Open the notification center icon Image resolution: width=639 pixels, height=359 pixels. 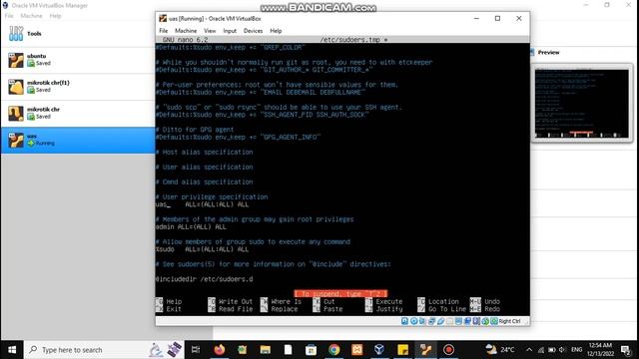click(626, 350)
